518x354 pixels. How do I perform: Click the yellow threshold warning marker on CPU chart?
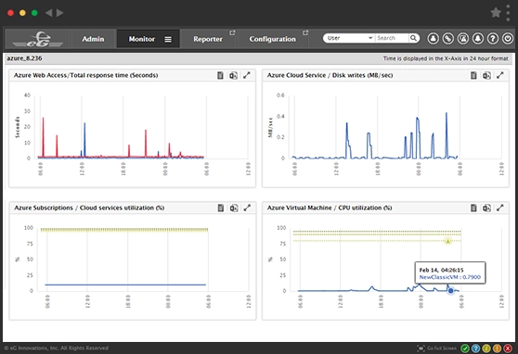tap(447, 241)
